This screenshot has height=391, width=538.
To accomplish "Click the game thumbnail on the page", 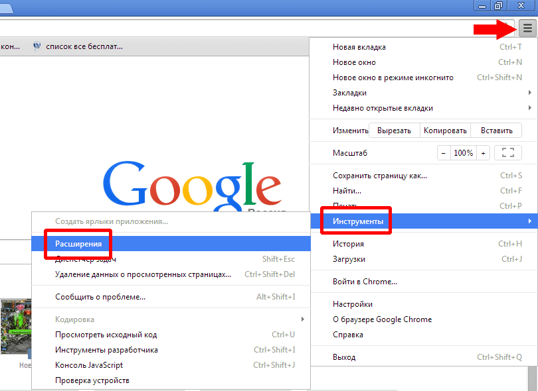I will 16,326.
